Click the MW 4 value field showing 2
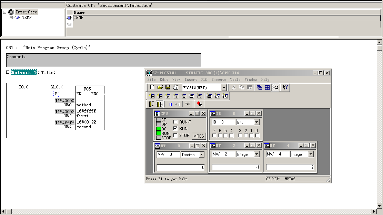The height and width of the screenshot is (215, 383). 290,167
